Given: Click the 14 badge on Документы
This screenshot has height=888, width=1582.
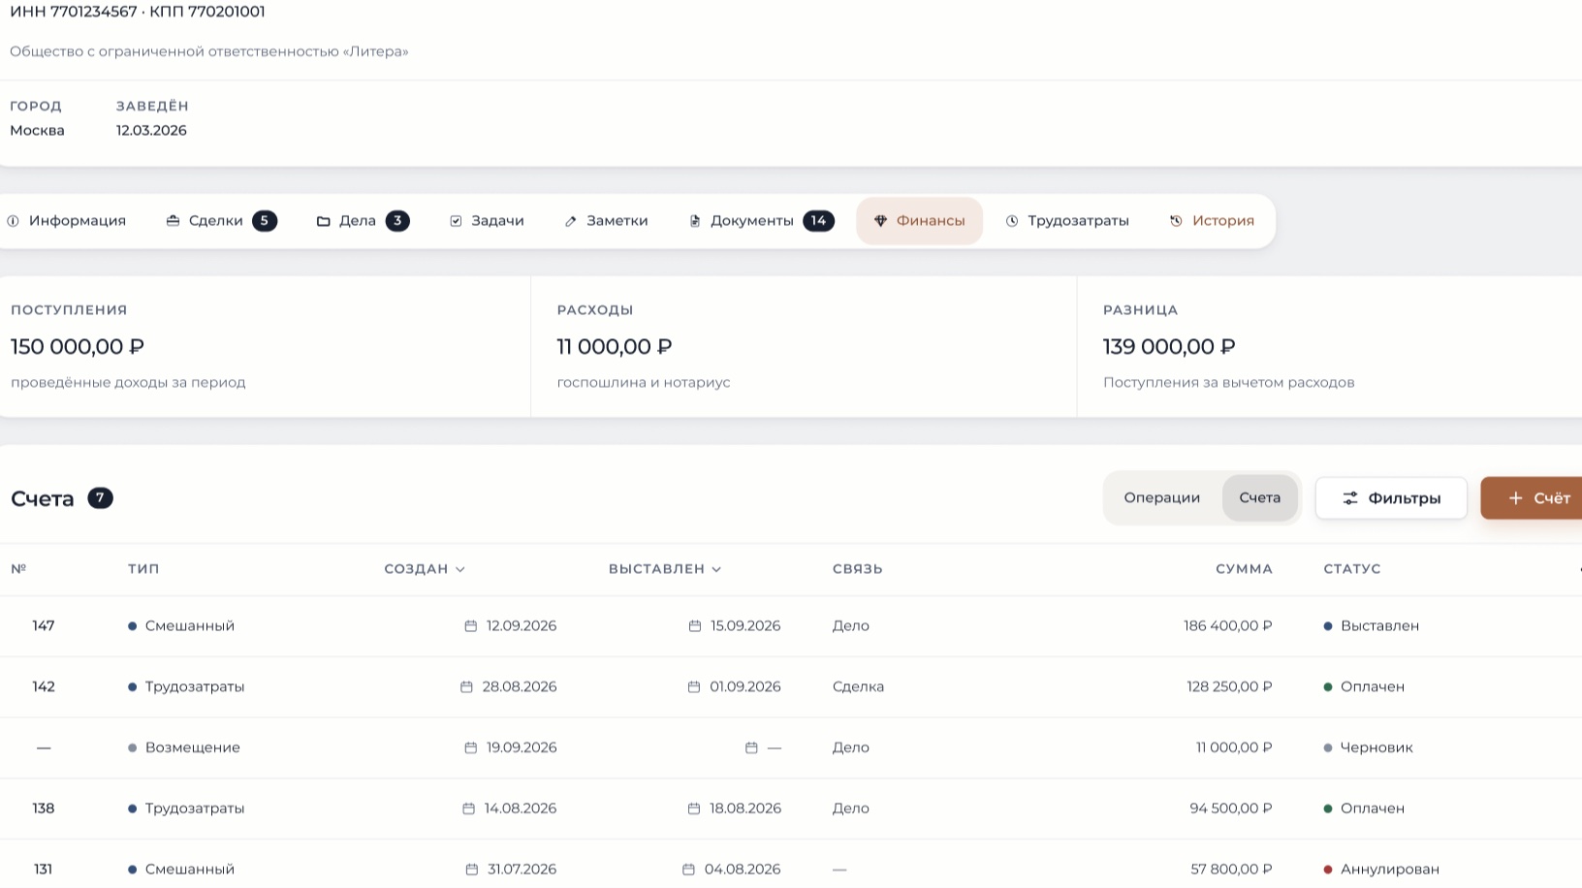Looking at the screenshot, I should (x=819, y=221).
